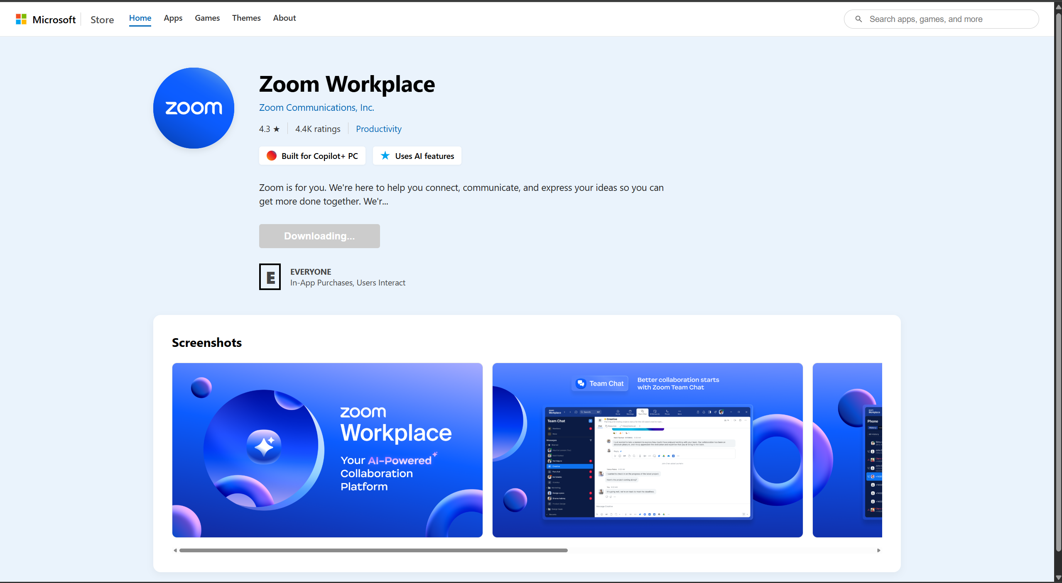Screen dimensions: 1062x583
Task: Open the partially visible Phone screenshot
Action: 847,450
